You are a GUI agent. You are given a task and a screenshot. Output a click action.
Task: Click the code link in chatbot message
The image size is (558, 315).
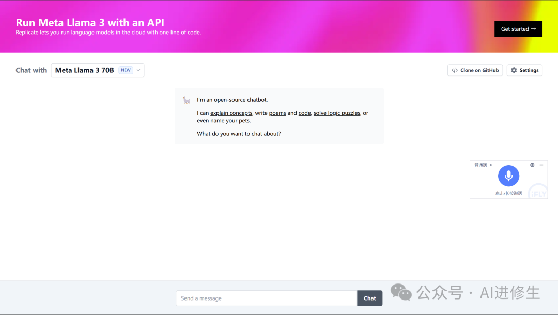(305, 113)
